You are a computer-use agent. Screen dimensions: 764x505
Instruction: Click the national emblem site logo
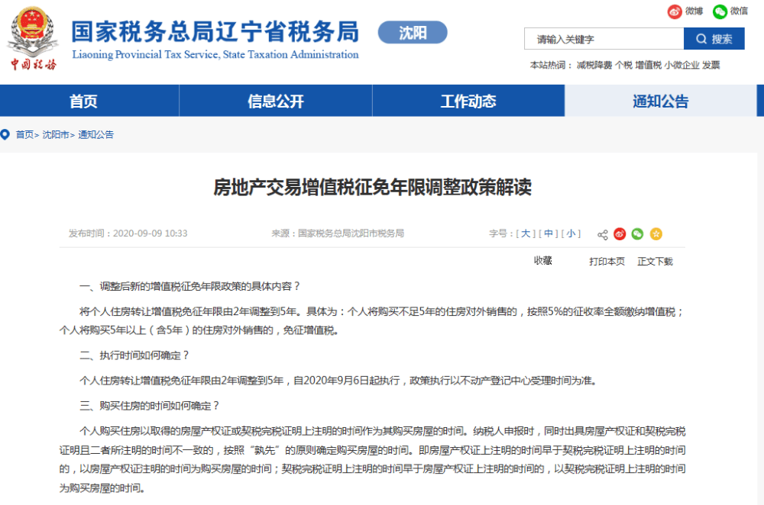[31, 34]
